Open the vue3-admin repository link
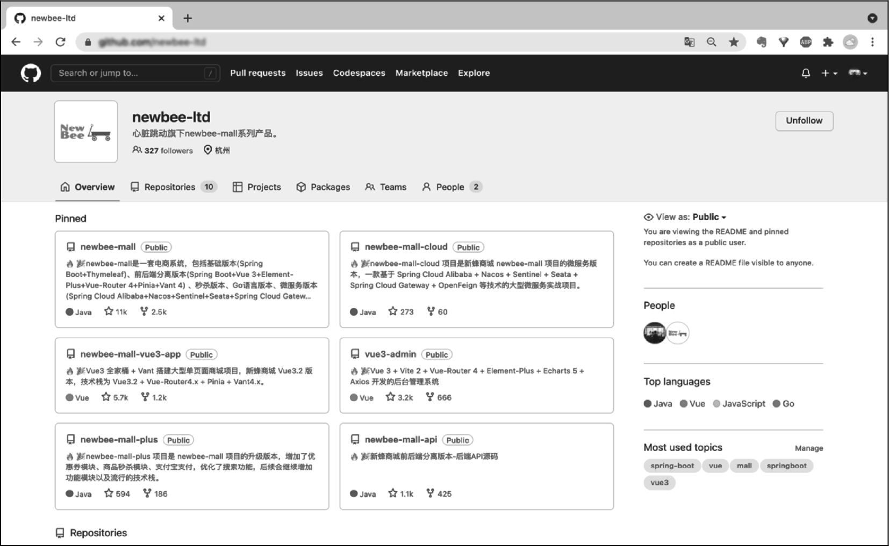 tap(391, 354)
